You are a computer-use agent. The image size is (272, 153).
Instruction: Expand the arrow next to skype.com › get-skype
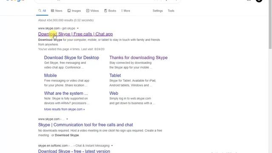(78, 28)
